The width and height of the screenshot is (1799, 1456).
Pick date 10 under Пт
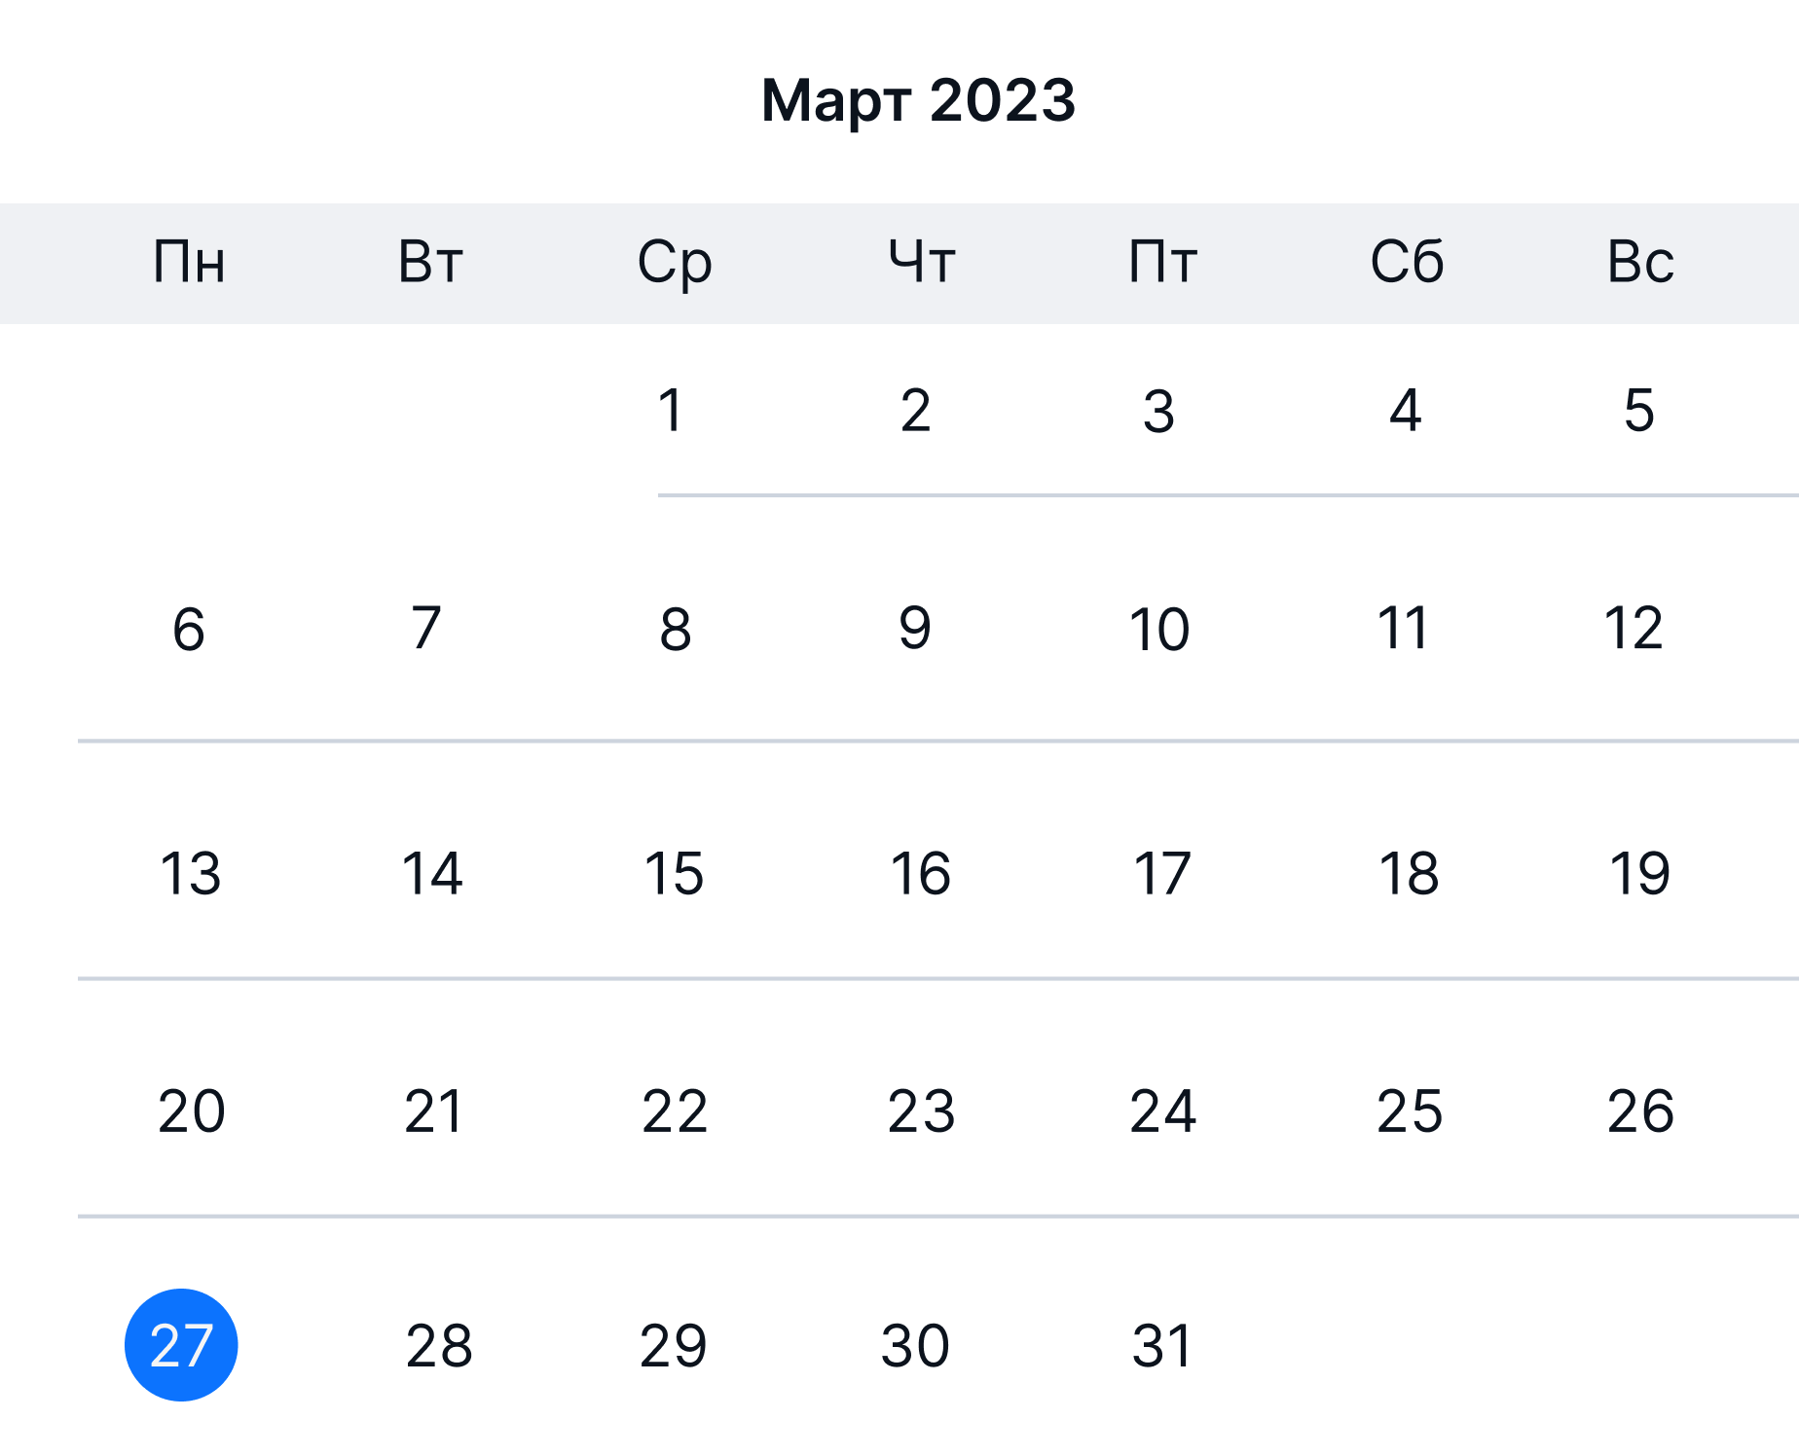pyautogui.click(x=1159, y=629)
